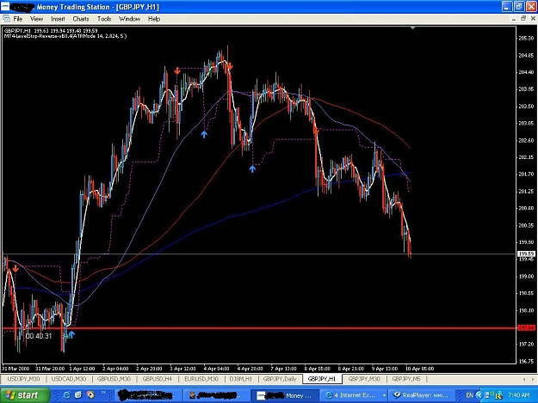Switch to the GBPUSD,M30 chart tab
Viewport: 538px width, 403px height.
pyautogui.click(x=114, y=379)
